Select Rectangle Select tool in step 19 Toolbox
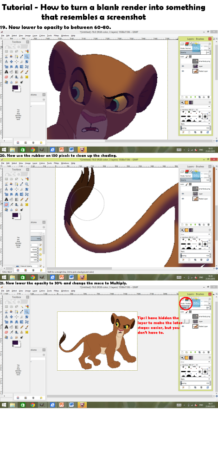Viewport: 218px width, 464px height. [6, 51]
